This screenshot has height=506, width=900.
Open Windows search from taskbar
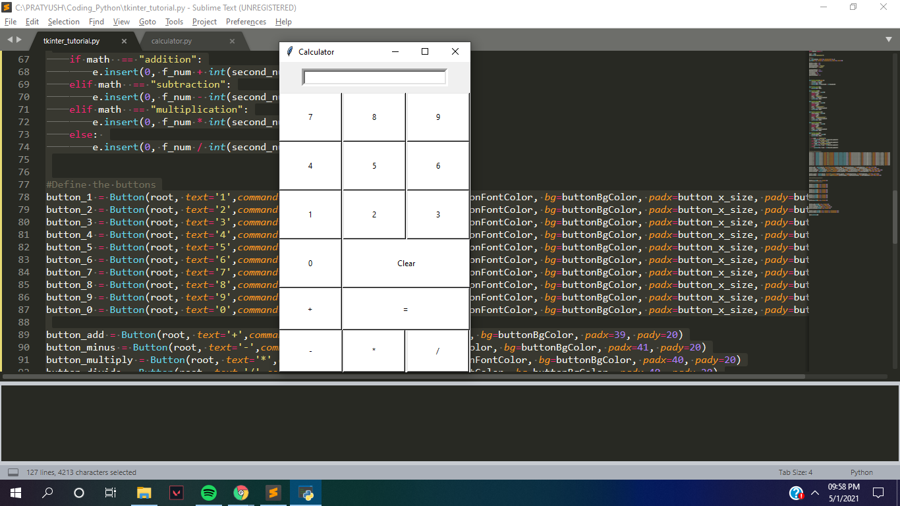coord(47,493)
